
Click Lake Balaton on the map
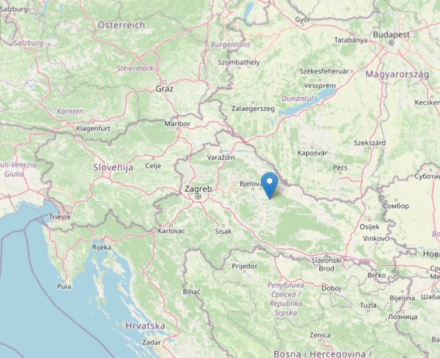[x=309, y=103]
